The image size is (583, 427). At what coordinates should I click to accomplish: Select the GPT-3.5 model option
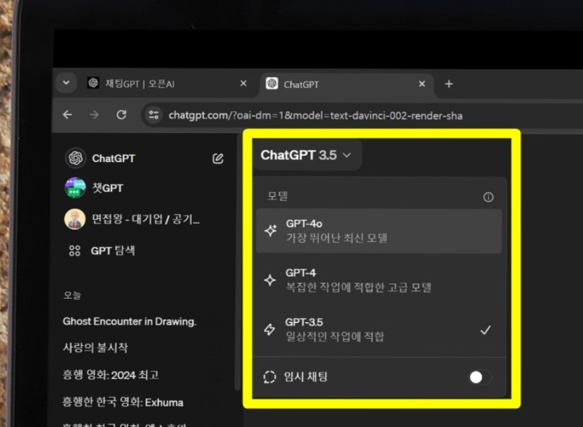pos(379,329)
